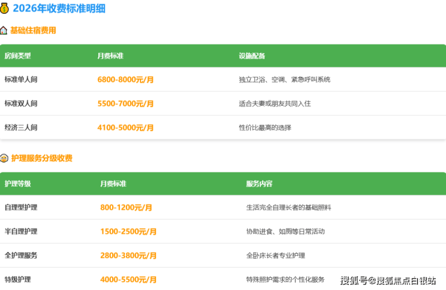Select the 全护理服务 row label

click(x=21, y=256)
